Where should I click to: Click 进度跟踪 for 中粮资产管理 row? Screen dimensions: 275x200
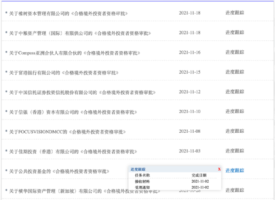235,32
